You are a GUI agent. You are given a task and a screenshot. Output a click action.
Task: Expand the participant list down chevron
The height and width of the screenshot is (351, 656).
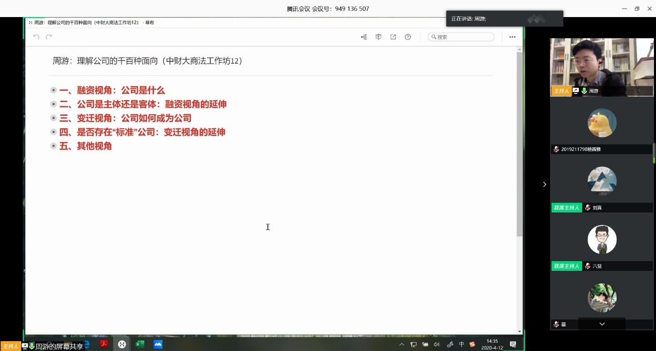pos(602,324)
